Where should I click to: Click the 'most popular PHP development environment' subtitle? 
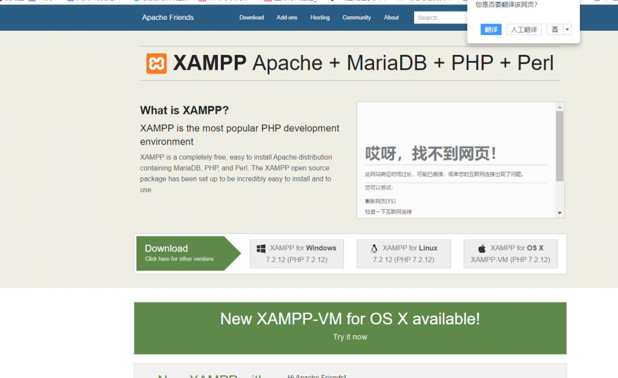[240, 135]
